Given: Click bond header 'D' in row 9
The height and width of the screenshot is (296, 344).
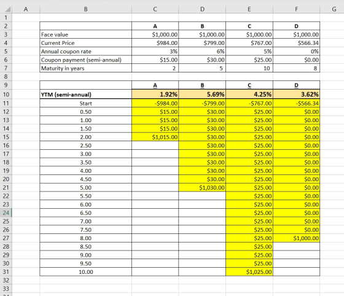Looking at the screenshot, I should tap(296, 85).
